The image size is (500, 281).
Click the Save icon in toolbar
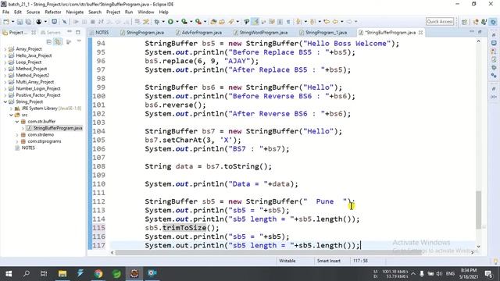point(20,22)
